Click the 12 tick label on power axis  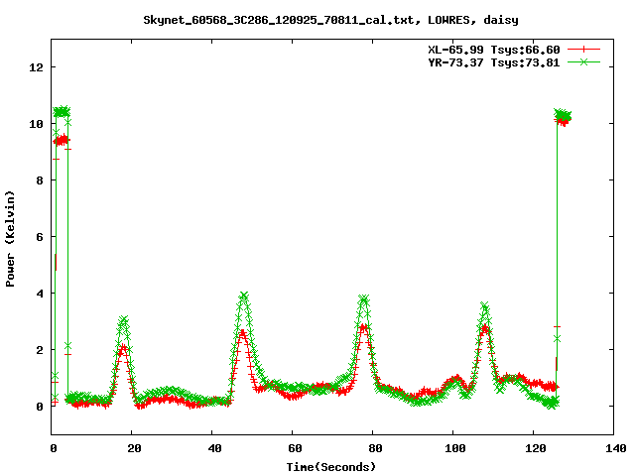pyautogui.click(x=37, y=67)
